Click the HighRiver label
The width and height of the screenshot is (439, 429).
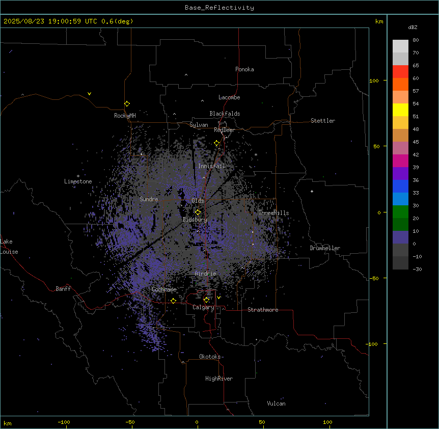pos(219,379)
